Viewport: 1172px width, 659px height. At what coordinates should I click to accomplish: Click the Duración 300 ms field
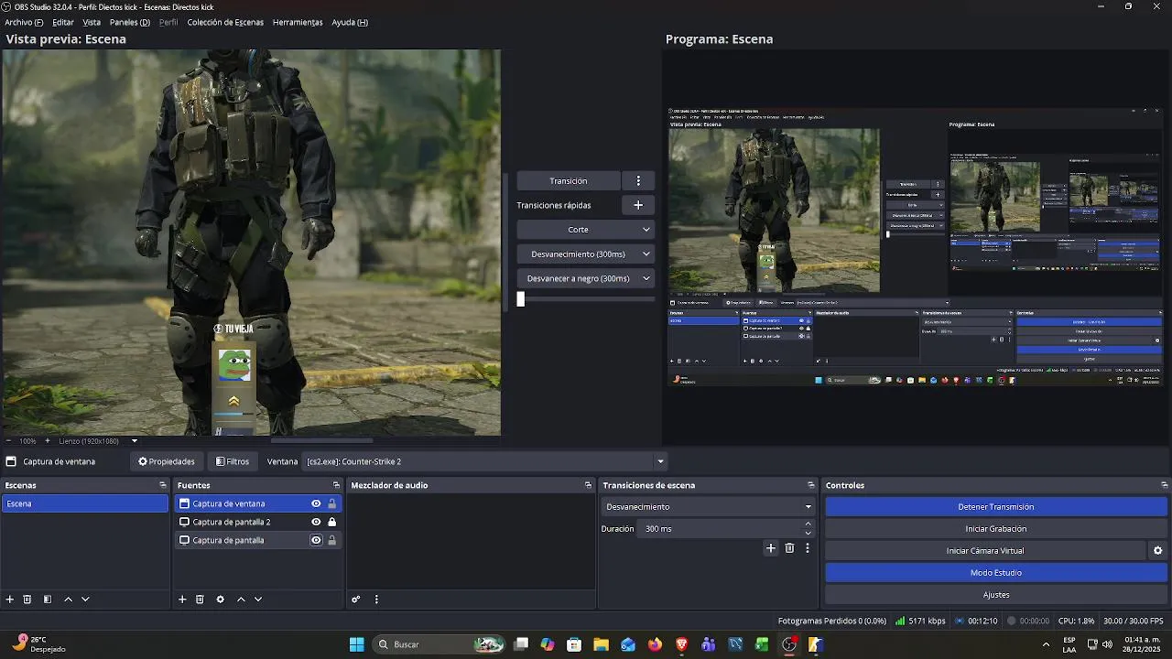tap(719, 529)
